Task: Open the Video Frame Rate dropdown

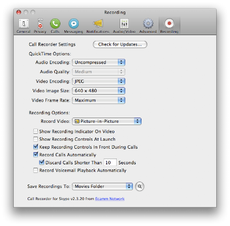Action: tap(99, 100)
